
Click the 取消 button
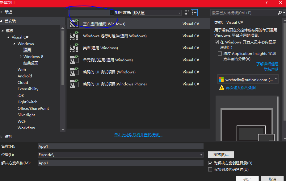pyautogui.click(x=272, y=179)
